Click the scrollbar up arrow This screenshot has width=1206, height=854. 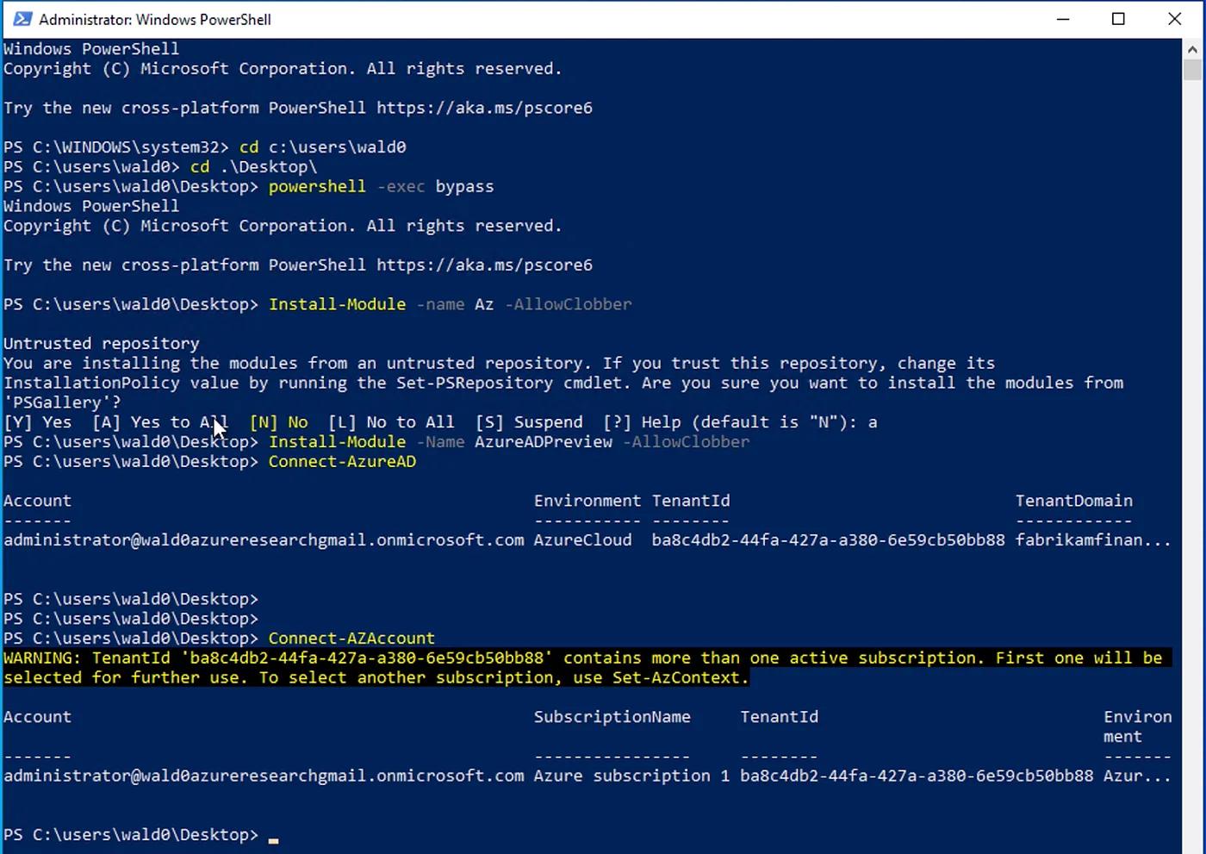click(x=1192, y=49)
